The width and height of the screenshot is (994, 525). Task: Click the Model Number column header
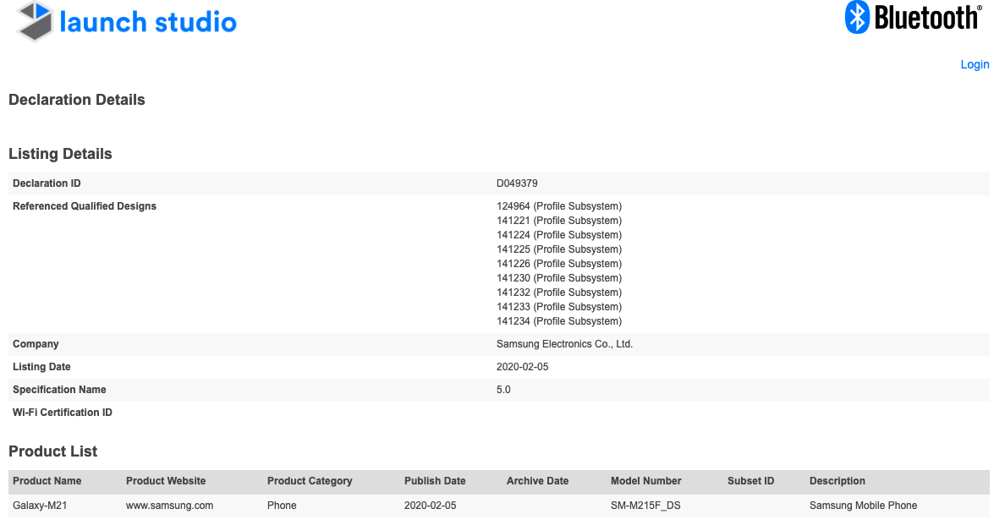pyautogui.click(x=646, y=481)
